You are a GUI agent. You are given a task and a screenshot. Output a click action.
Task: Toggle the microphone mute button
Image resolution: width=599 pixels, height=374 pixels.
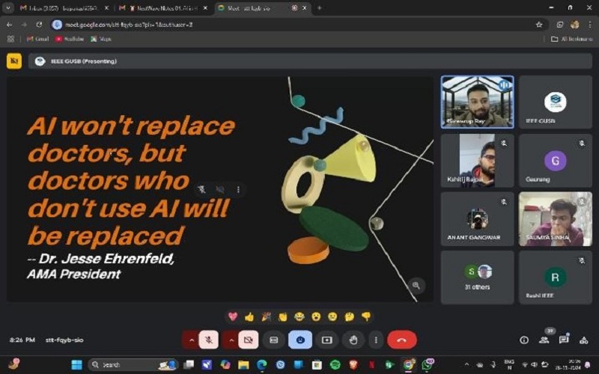click(x=210, y=340)
